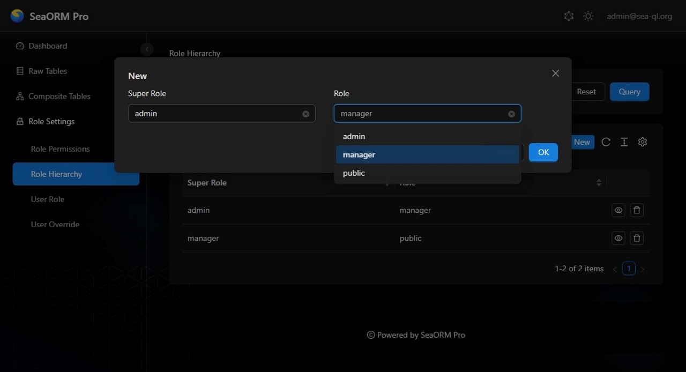686x372 pixels.
Task: Open column settings gear icon
Action: 643,142
